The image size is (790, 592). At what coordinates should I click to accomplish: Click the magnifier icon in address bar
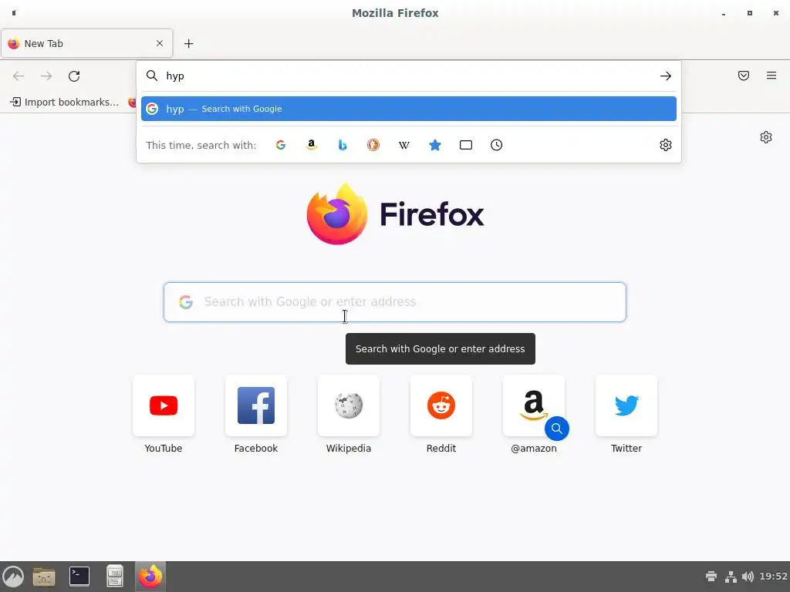coord(152,76)
